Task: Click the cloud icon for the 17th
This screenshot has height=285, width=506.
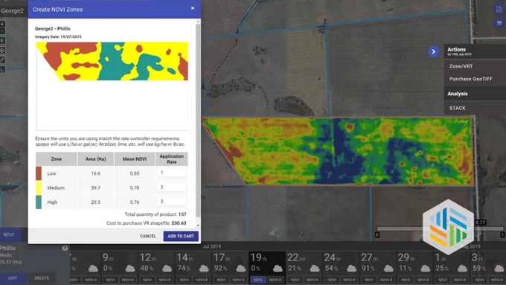Action: tap(241, 268)
